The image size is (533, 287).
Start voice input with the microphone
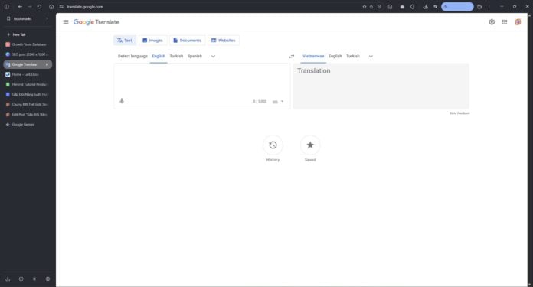click(x=122, y=101)
